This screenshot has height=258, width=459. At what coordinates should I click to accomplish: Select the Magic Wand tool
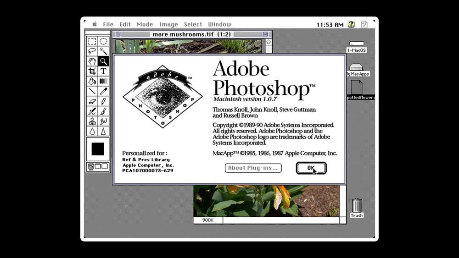click(103, 51)
